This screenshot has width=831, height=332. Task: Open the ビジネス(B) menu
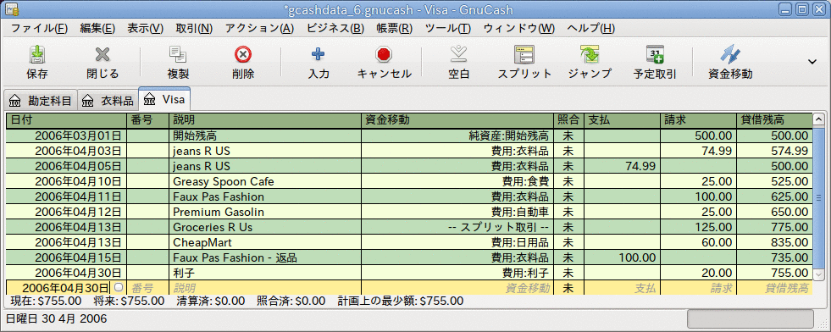[x=335, y=28]
